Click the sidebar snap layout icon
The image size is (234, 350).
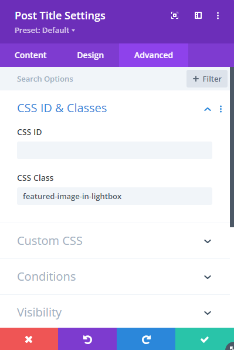198,15
